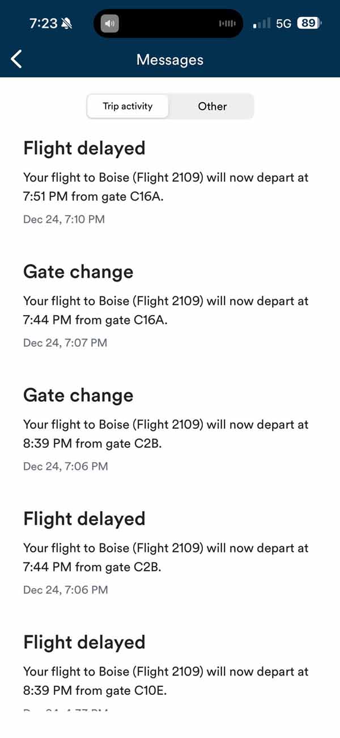Tap the first "Gate change" heading
Viewport: 340px width, 738px height.
[x=78, y=272]
